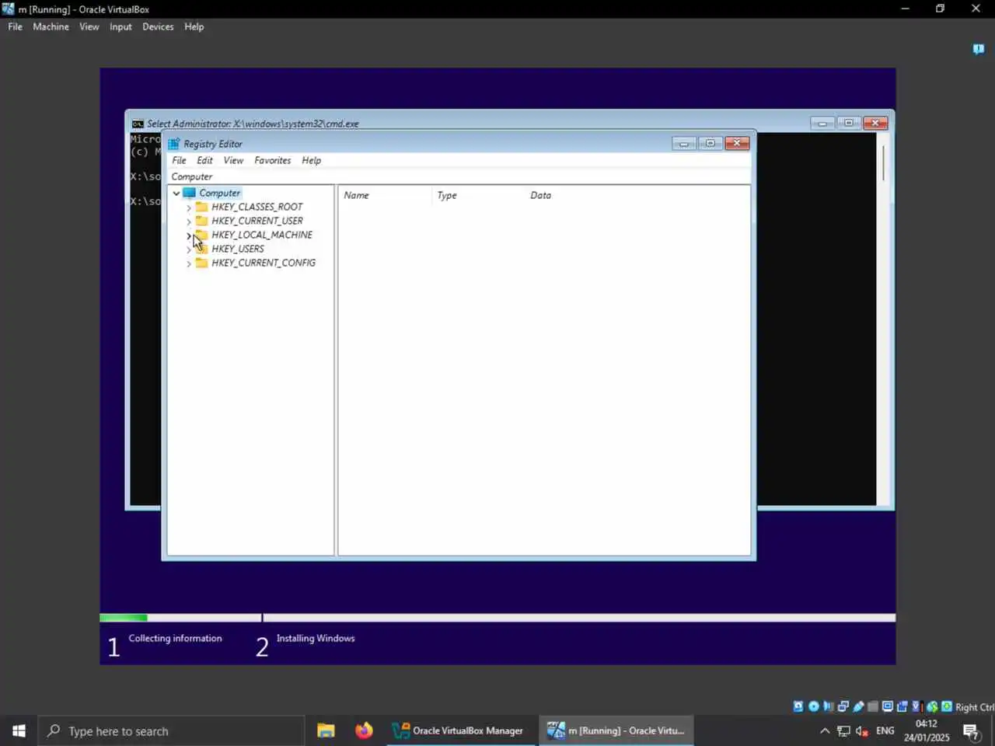Click the Computer root icon in registry tree
Viewport: 995px width, 746px height.
pos(190,193)
